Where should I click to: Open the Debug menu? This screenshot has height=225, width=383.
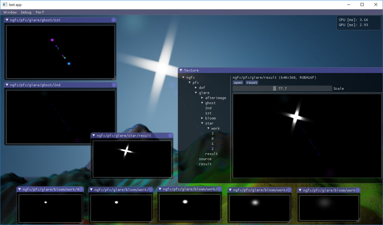click(26, 12)
